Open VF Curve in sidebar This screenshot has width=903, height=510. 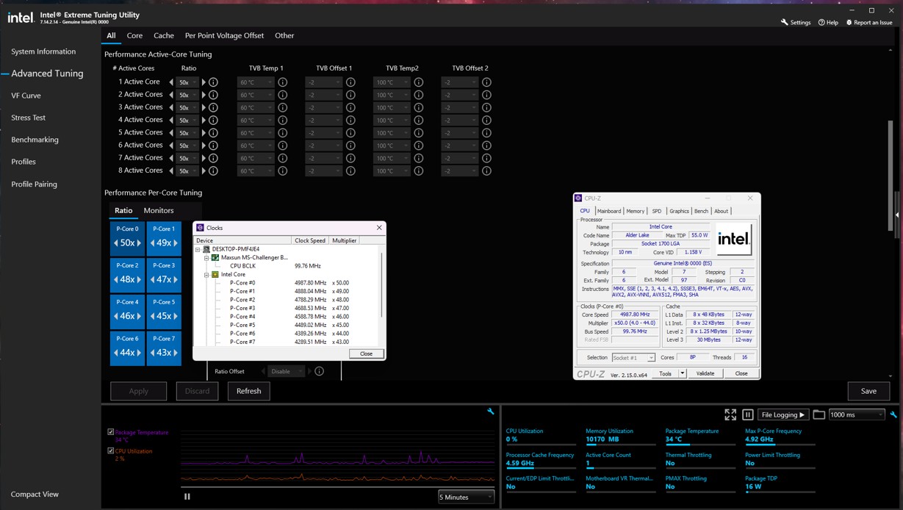click(x=26, y=96)
